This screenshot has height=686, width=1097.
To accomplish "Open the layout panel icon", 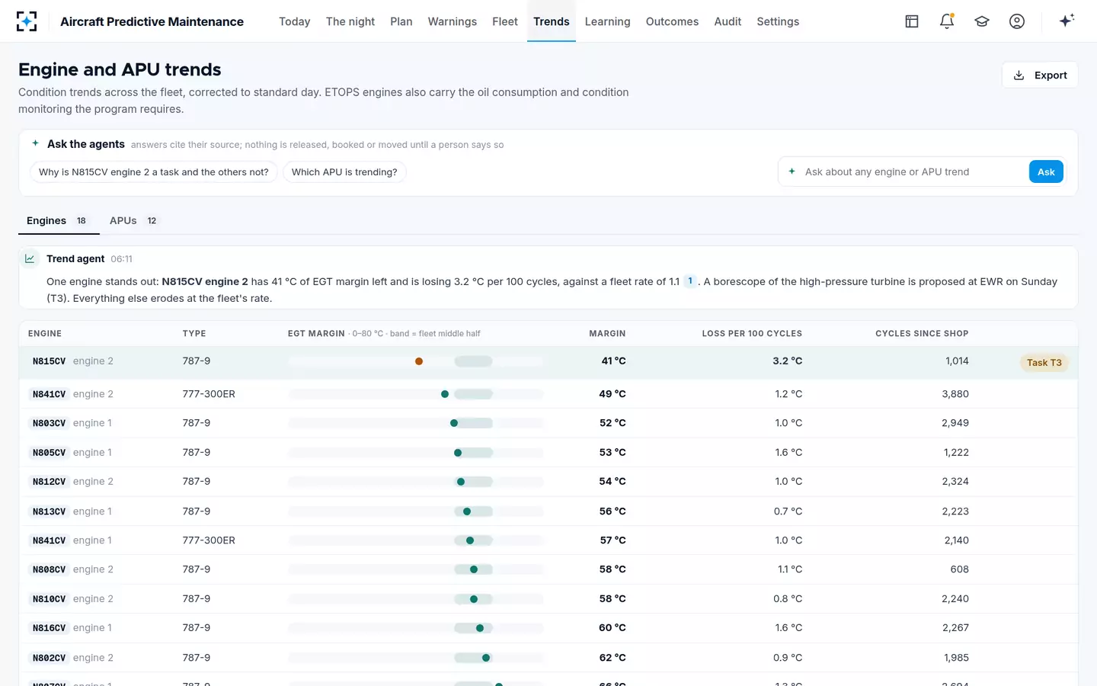I will 912,21.
